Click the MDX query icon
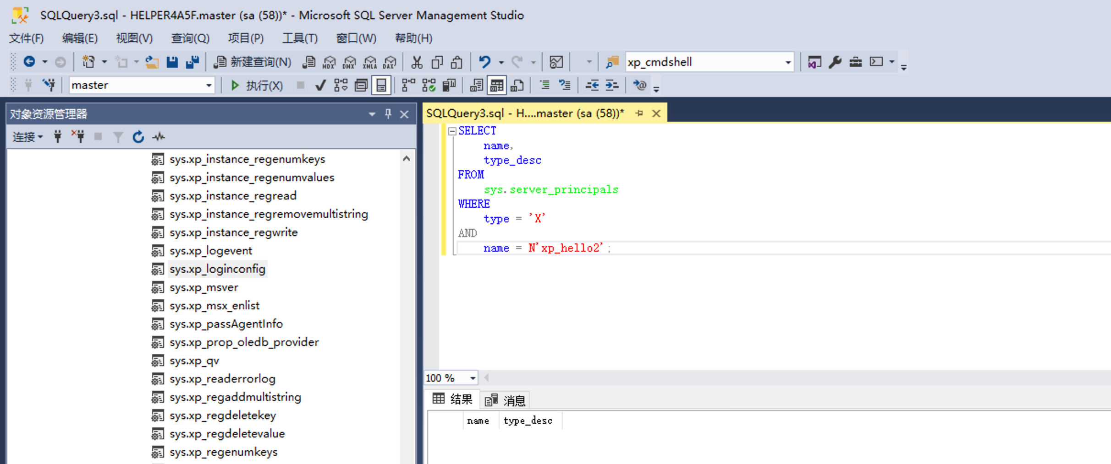The image size is (1111, 464). (329, 62)
